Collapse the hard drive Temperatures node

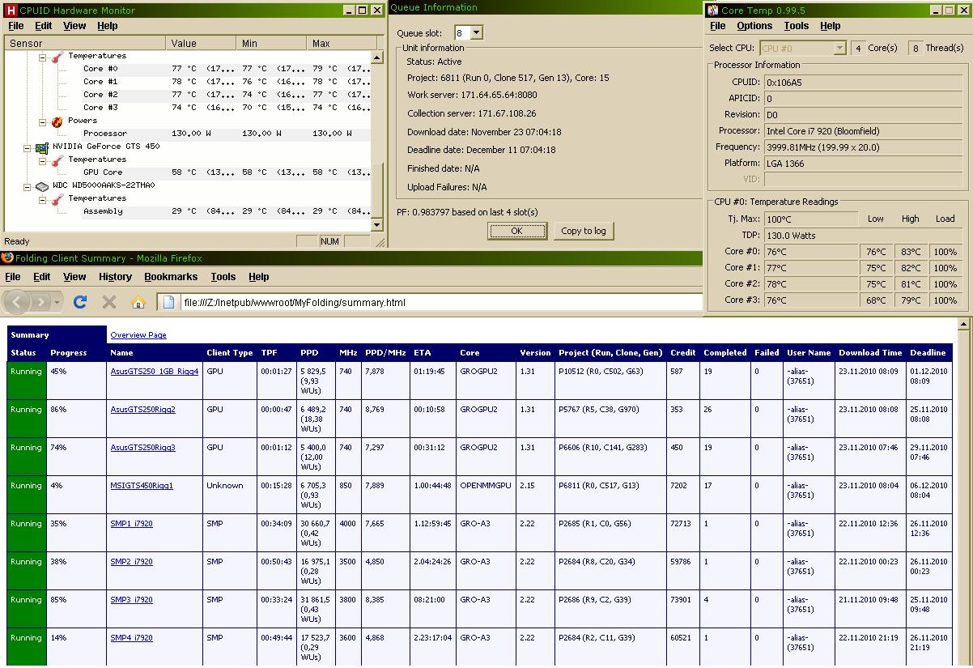[44, 198]
